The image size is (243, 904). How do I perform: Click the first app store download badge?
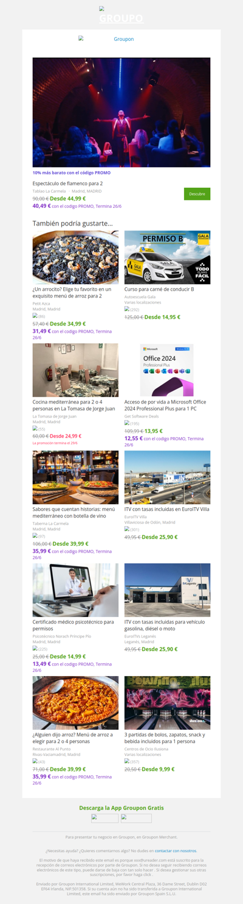[105, 818]
